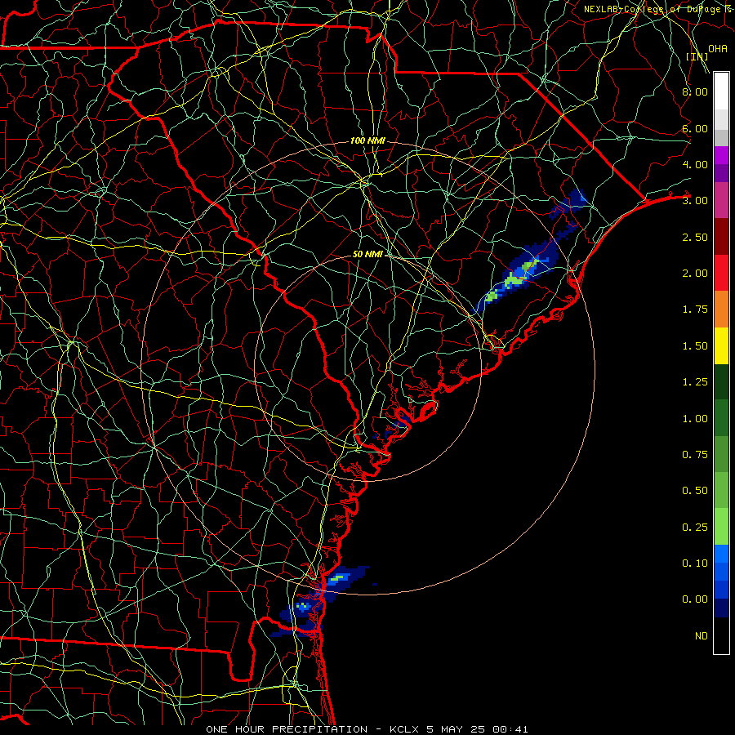The image size is (735, 735).
Task: Pick the white swatch atop the legend
Action: coord(721,91)
